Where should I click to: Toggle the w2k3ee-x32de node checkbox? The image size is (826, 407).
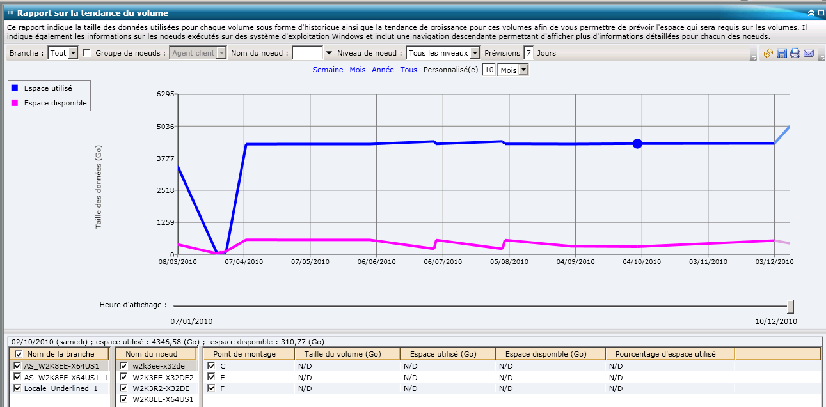124,366
